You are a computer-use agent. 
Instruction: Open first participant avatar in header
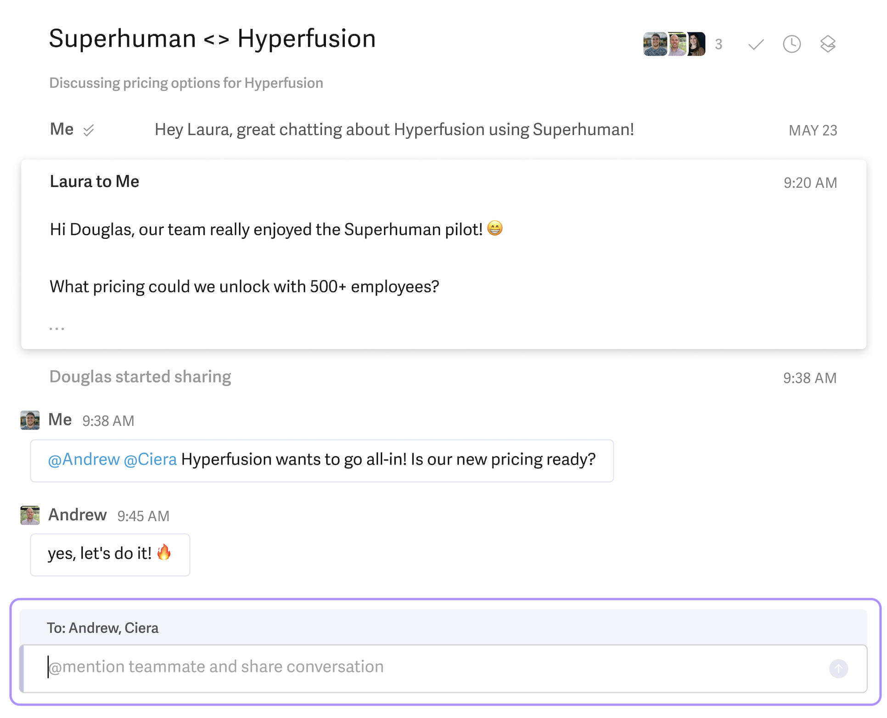[655, 44]
